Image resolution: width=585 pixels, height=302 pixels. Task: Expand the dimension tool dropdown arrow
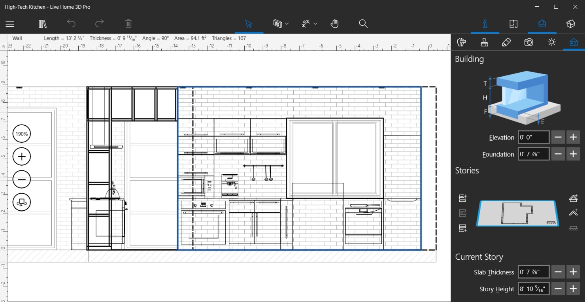[x=315, y=24]
